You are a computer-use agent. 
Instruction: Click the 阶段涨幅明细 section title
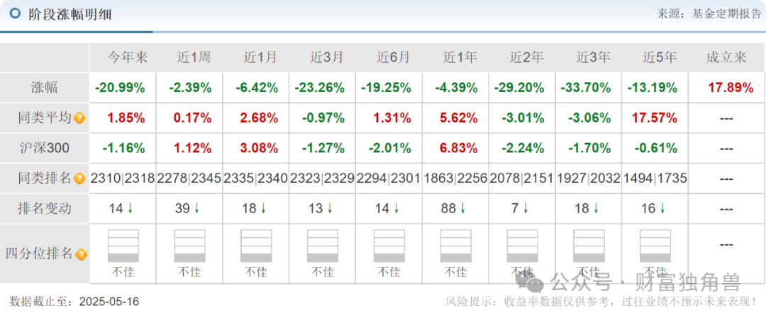[x=70, y=14]
